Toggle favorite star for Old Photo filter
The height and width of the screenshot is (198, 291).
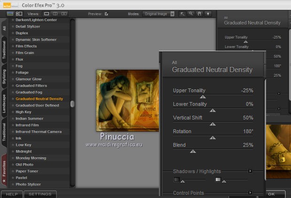(x=13, y=165)
